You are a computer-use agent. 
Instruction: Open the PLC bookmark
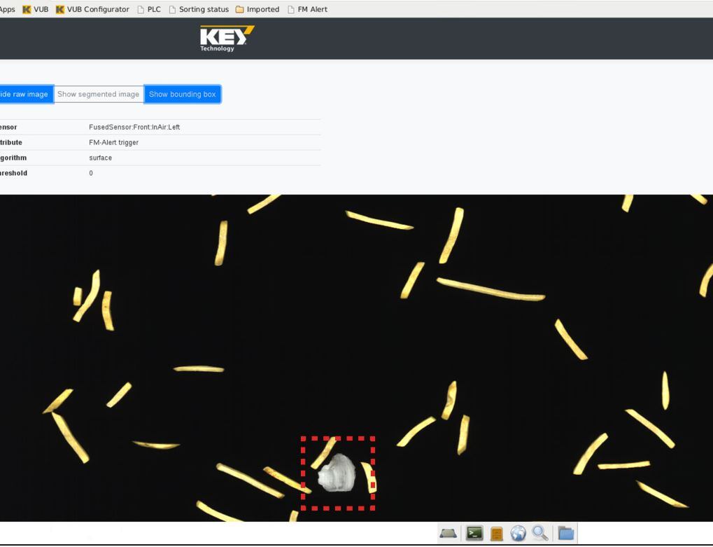pyautogui.click(x=149, y=9)
